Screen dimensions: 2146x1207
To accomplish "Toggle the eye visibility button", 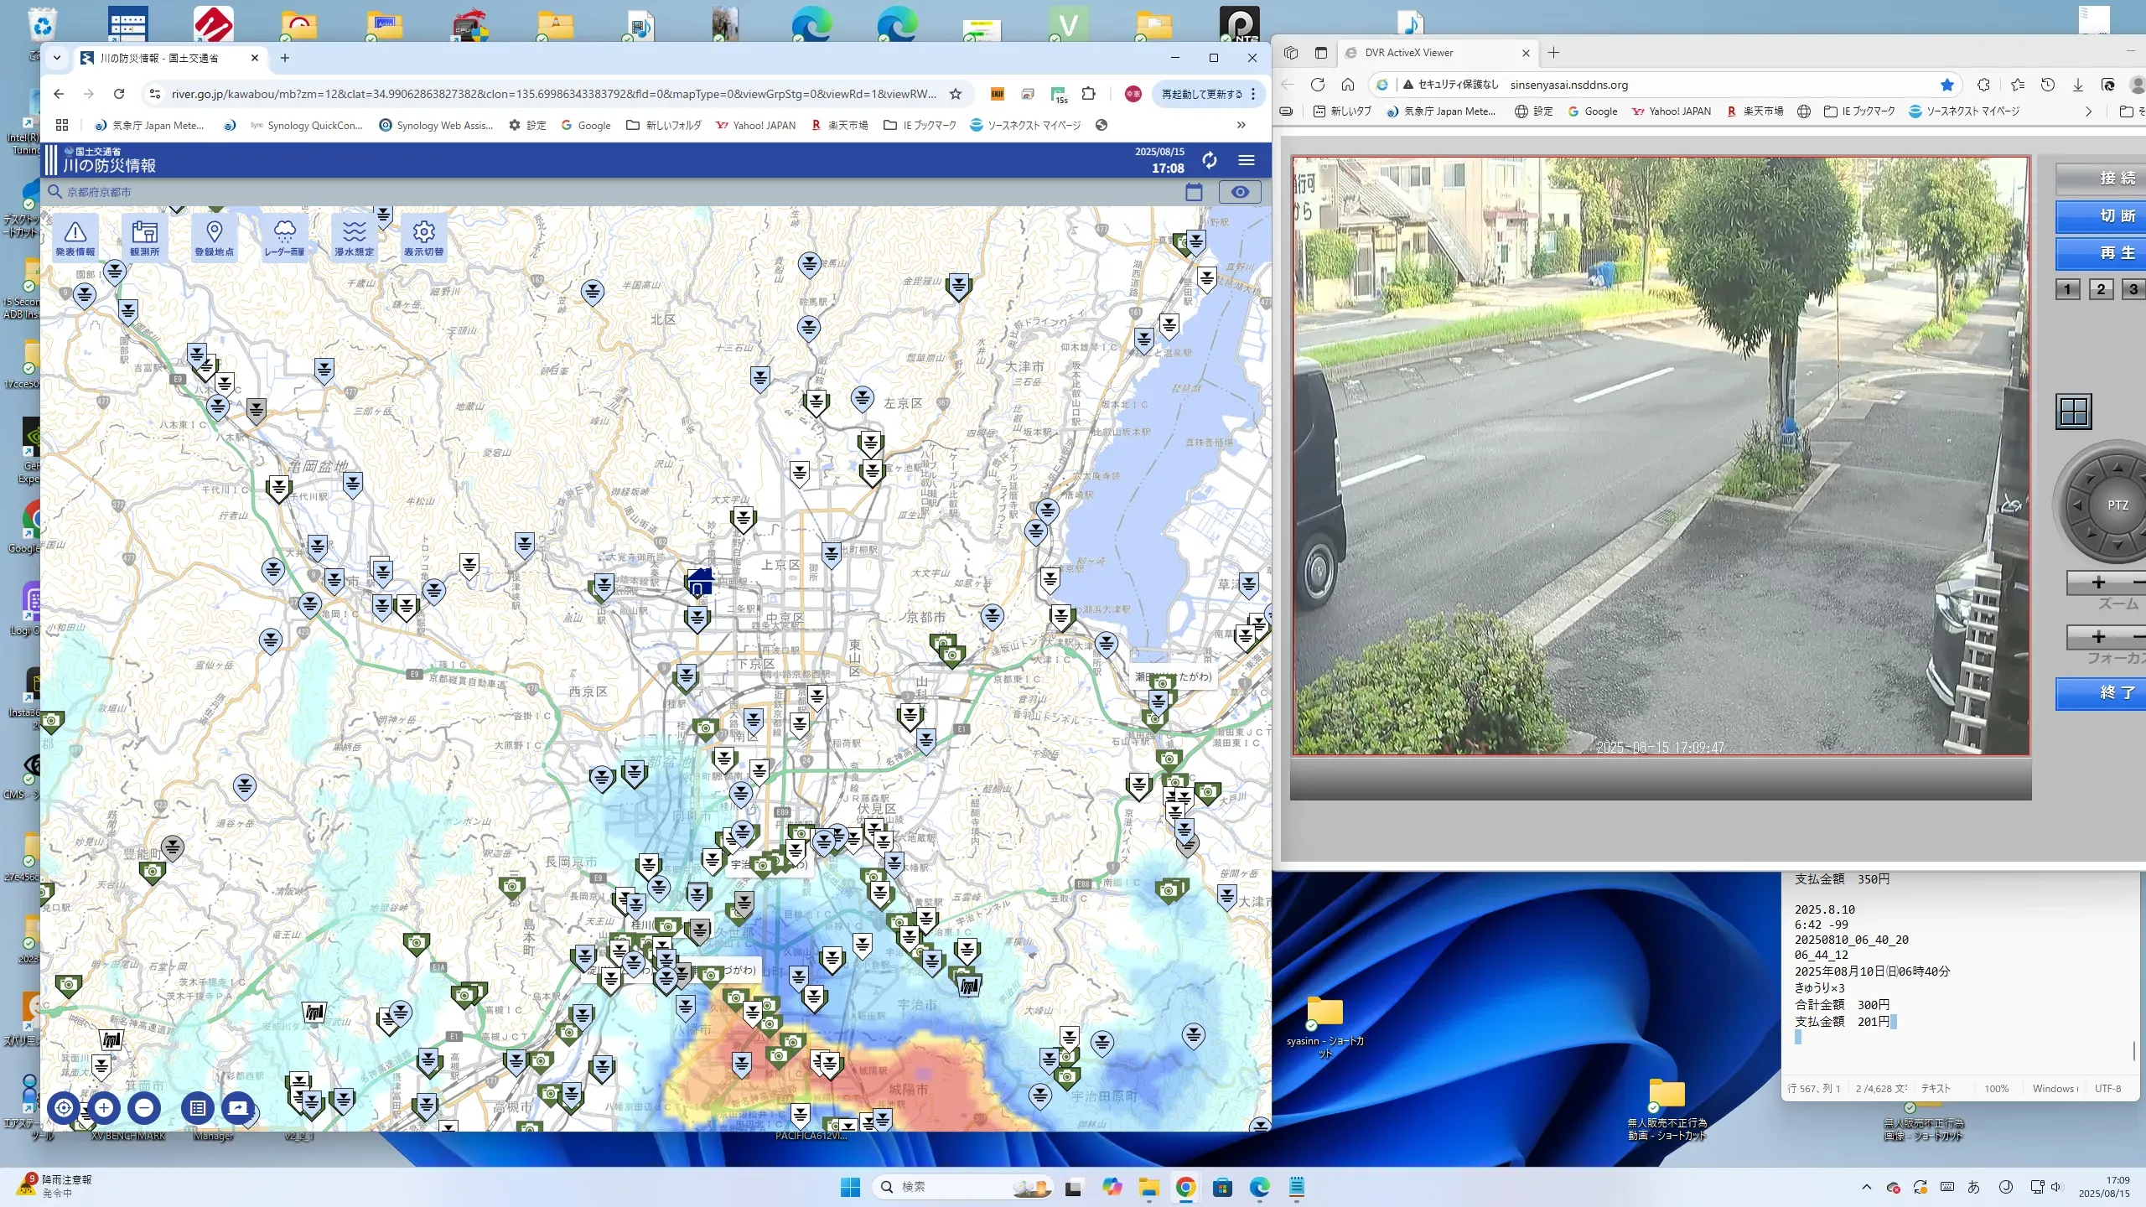I will [x=1240, y=192].
